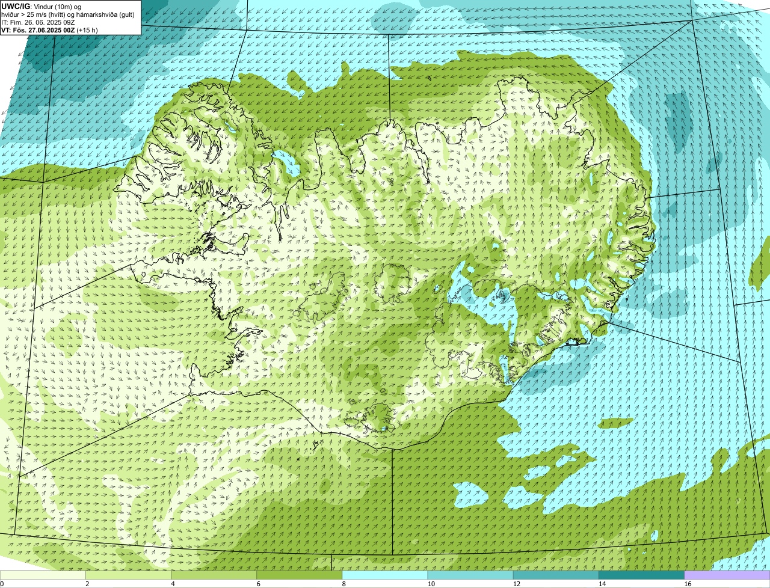The width and height of the screenshot is (770, 588).
Task: Select the light cyan 8–10 m/s color swatch
Action: (385, 575)
